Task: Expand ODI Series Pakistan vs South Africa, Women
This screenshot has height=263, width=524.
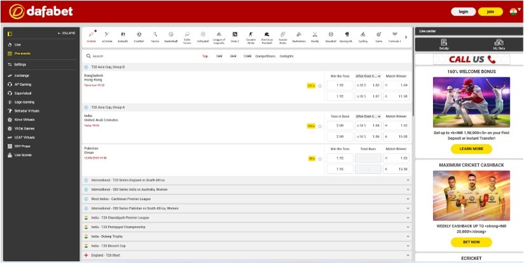Action: [x=247, y=208]
